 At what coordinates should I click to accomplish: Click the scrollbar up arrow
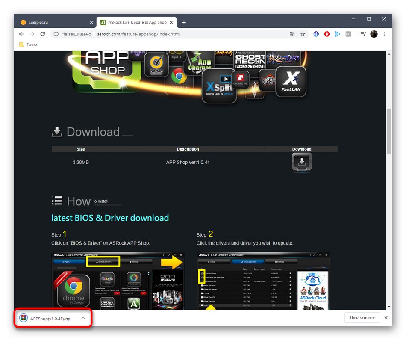[x=389, y=54]
